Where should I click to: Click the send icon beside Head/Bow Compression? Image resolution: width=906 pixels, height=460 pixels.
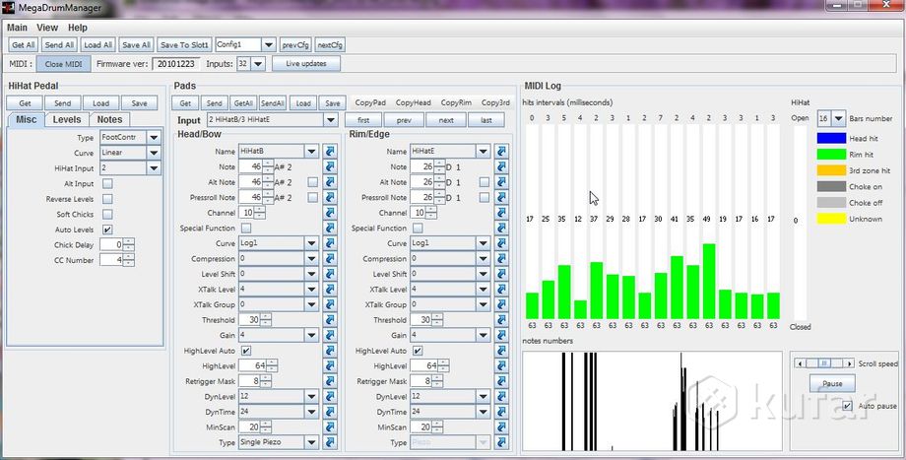pos(330,258)
